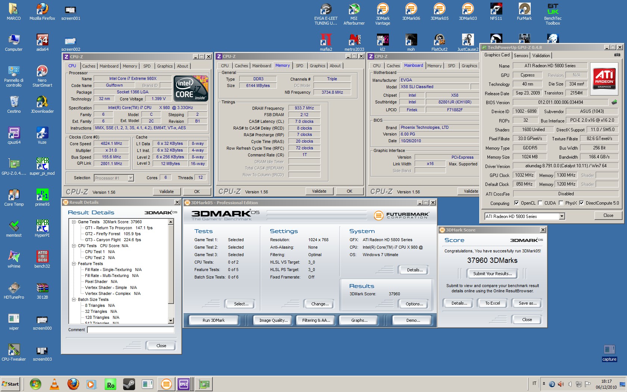627x392 pixels.
Task: Open the cpuz64 desktop shortcut
Action: coord(14,136)
